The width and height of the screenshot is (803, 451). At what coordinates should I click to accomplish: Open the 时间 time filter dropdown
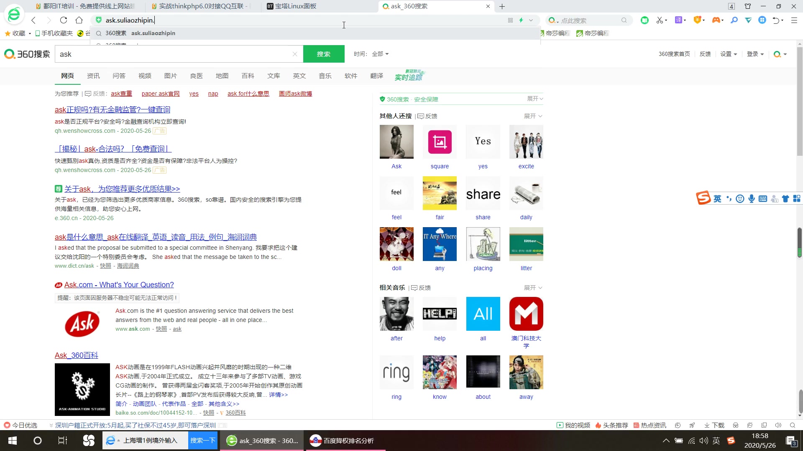click(379, 54)
